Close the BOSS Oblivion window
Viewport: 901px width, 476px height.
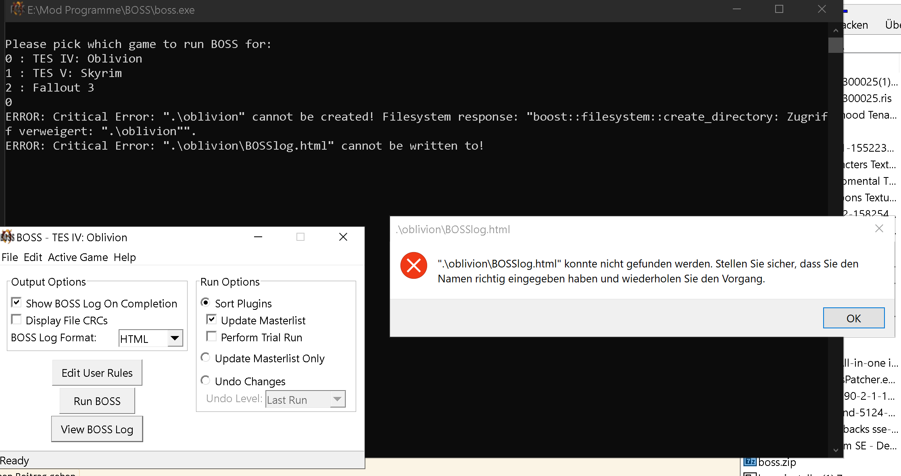(x=343, y=237)
